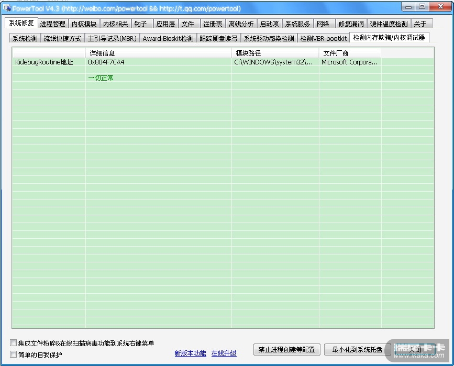Viewport: 454px width, 366px height.
Task: Switch to the 文件 tab
Action: [x=189, y=24]
